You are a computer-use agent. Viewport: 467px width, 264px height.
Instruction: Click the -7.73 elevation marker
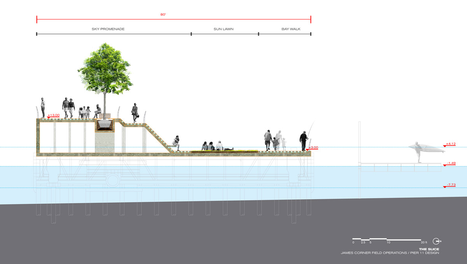(x=450, y=185)
